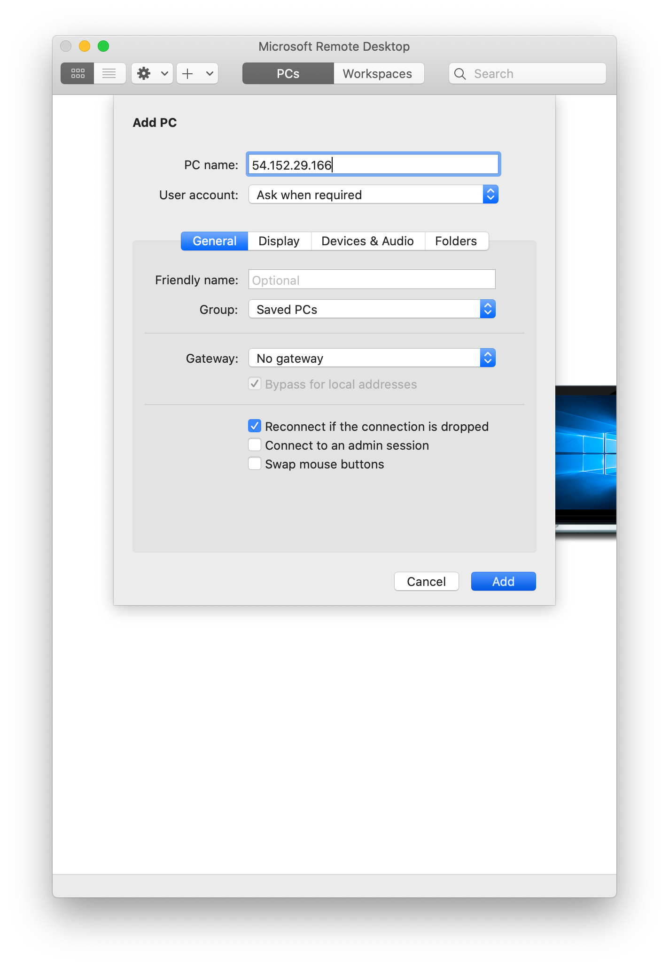The image size is (669, 967).
Task: Open the Folders tab
Action: (456, 241)
